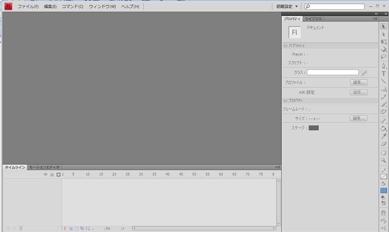This screenshot has height=232, width=389.
Task: Toggle lock all layers padlock icon
Action: 52,174
